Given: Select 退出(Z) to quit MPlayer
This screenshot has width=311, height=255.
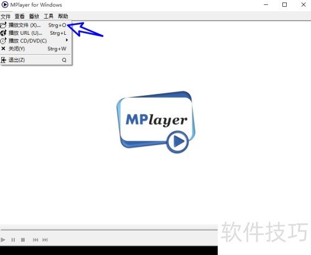Looking at the screenshot, I should [36, 60].
